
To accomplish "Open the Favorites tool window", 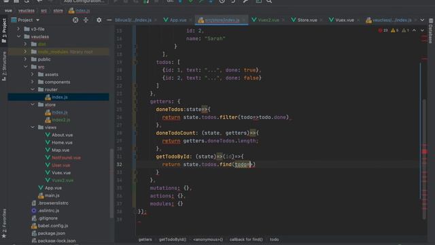I will (4, 224).
